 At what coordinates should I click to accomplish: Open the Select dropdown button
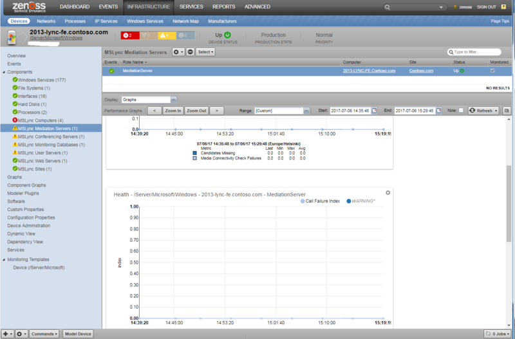point(205,52)
